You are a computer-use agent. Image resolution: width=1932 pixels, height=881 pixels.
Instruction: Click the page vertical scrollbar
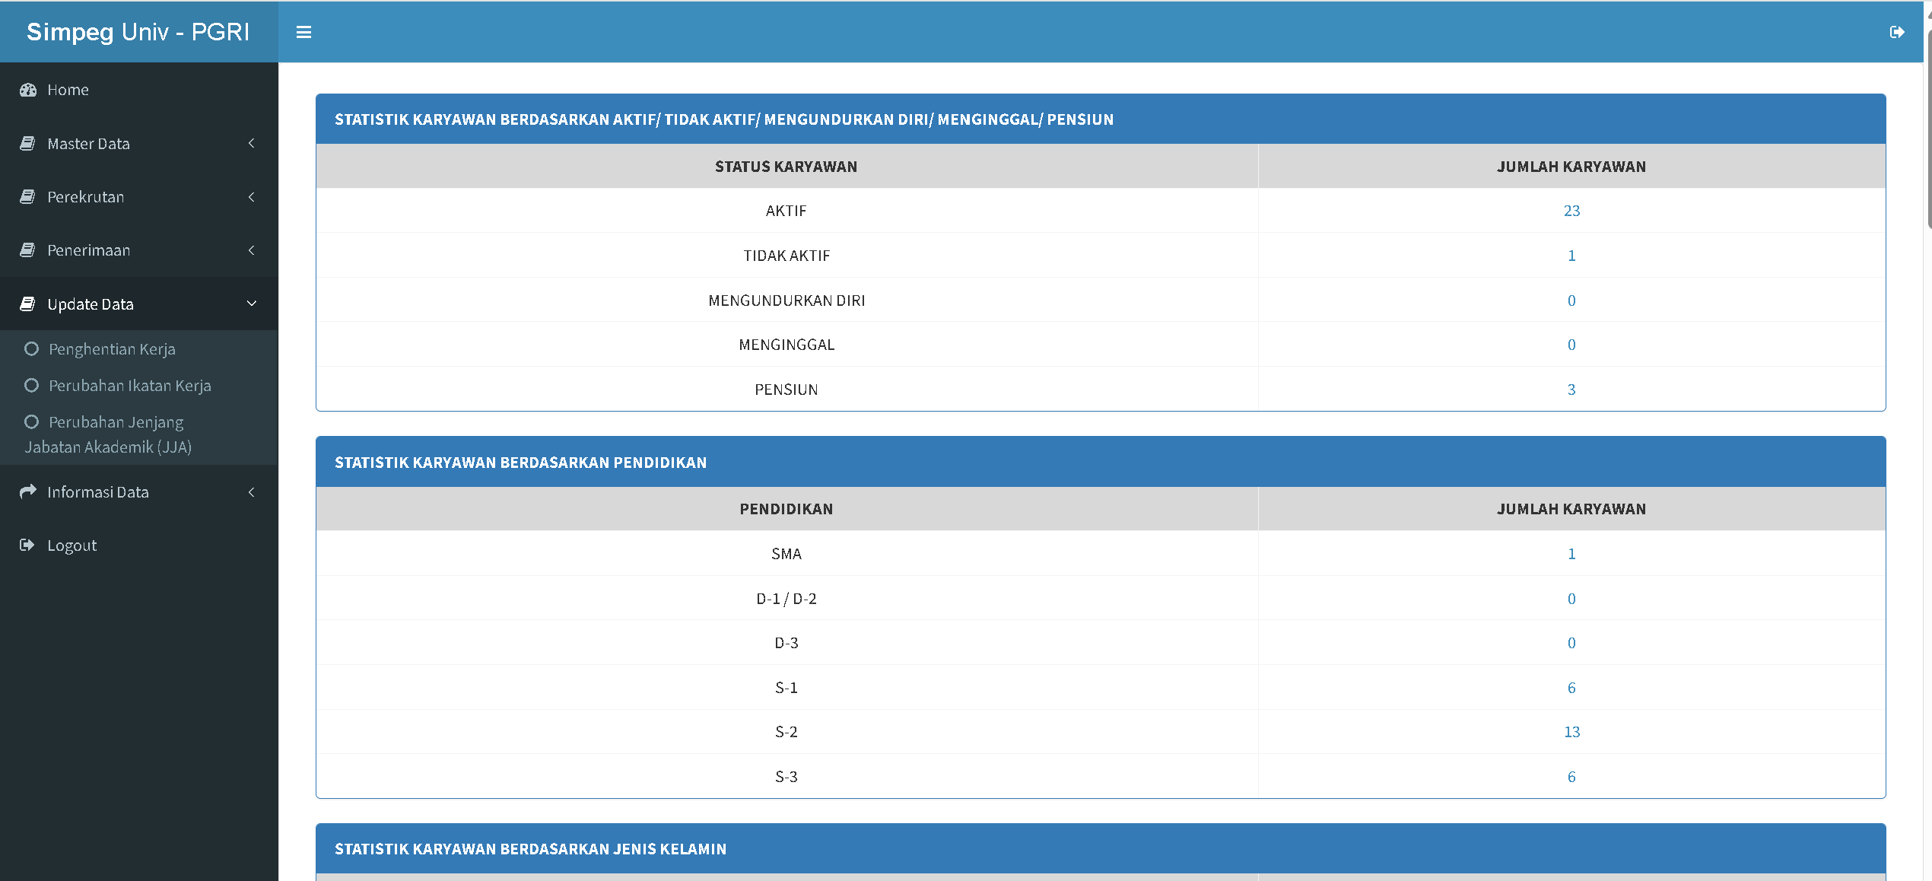(1928, 129)
